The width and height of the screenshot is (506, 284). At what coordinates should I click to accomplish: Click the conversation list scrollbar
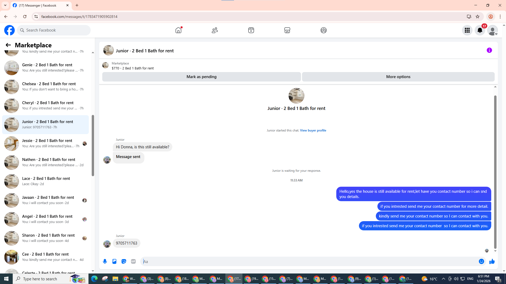click(x=93, y=145)
